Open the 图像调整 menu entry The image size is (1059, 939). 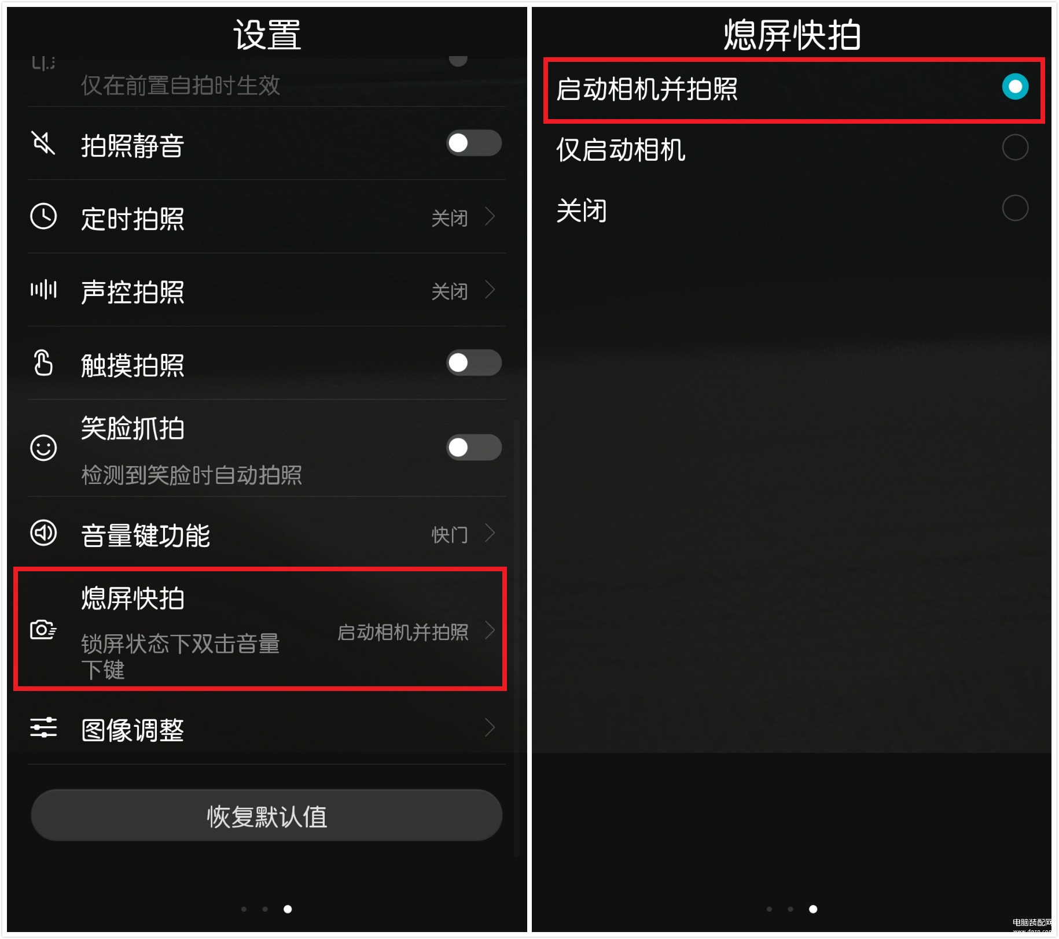tap(267, 728)
